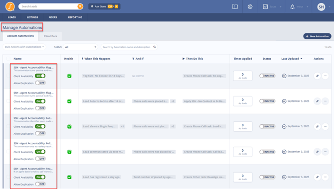Click the green health check for 'Lead Views' row
Screen dimensions: 334x189
point(69,126)
